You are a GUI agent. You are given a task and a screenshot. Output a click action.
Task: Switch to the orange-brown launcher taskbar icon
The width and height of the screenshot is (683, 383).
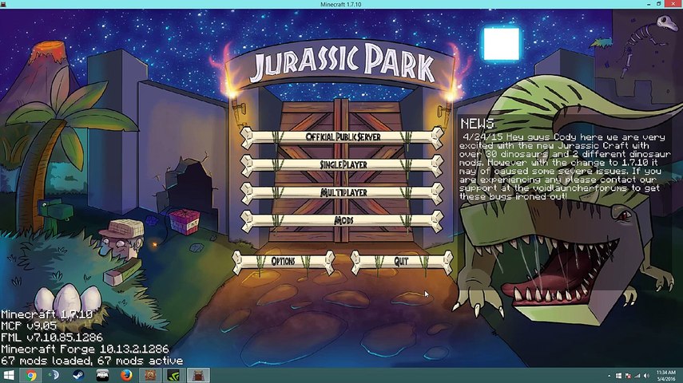(x=150, y=375)
